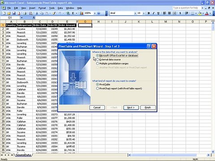
Task: Click the Increase Decimal icon
Action: (186, 13)
